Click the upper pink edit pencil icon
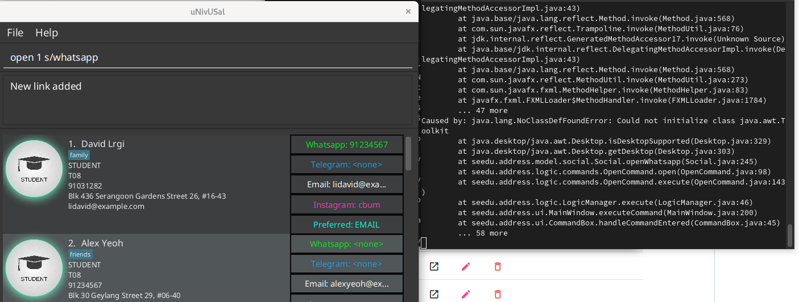 coord(466,266)
